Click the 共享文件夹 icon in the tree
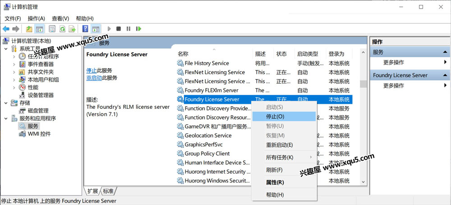The height and width of the screenshot is (205, 451). click(22, 72)
